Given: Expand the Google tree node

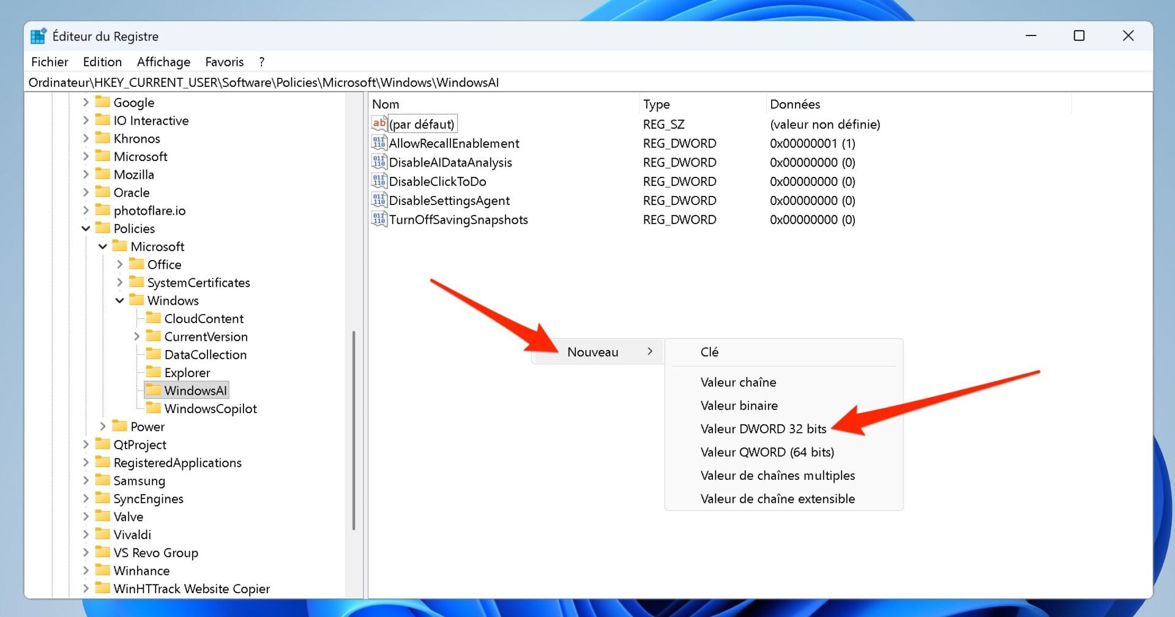Looking at the screenshot, I should point(86,102).
